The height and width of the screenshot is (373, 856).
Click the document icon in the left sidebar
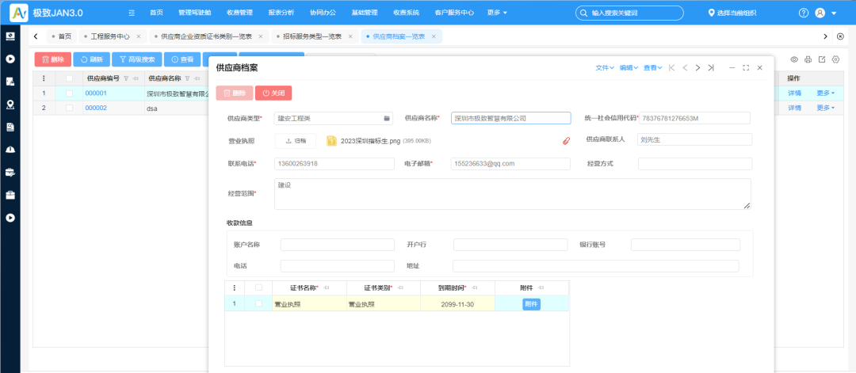point(10,127)
